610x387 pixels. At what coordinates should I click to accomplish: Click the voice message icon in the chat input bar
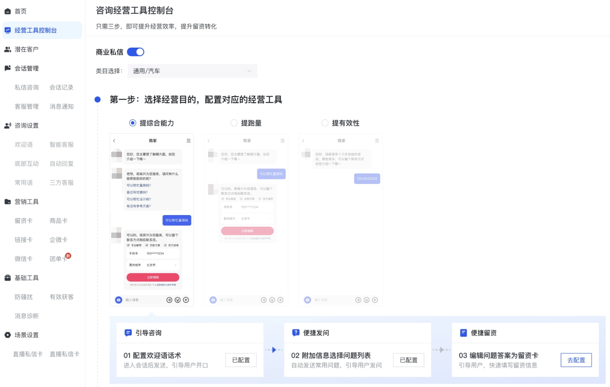[170, 299]
